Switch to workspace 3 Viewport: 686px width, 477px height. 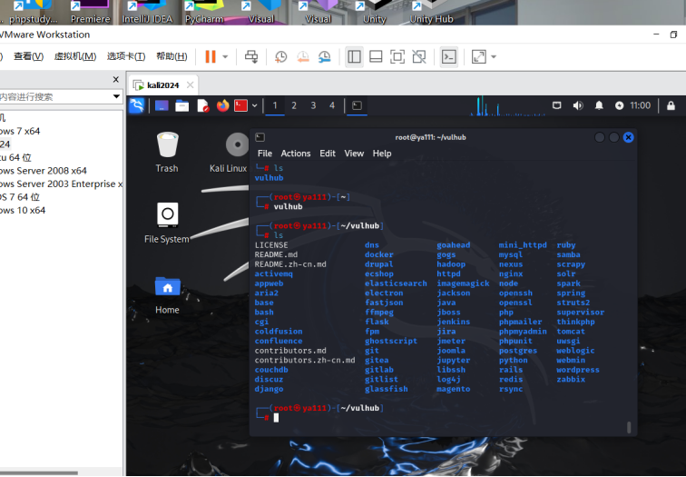click(x=313, y=105)
